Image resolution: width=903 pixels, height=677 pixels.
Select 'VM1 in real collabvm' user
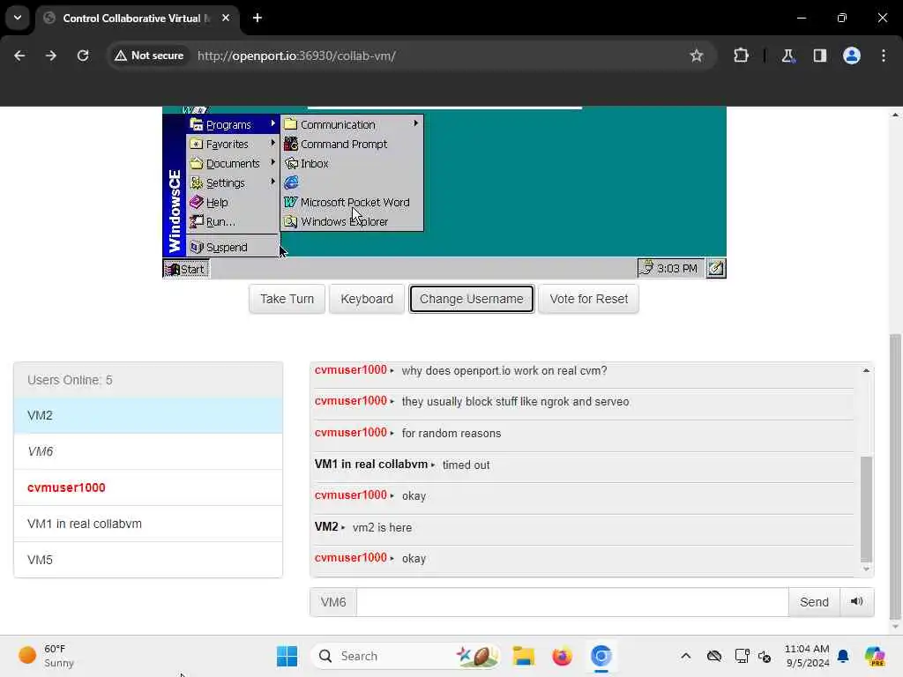coord(148,524)
